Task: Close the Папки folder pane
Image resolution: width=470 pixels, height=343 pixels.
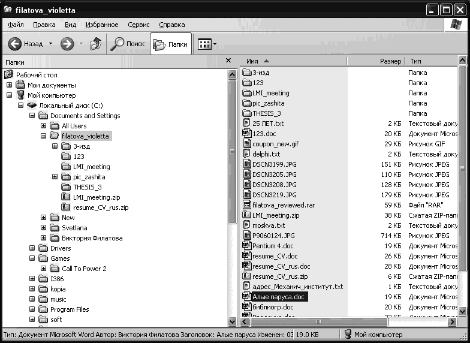Action: [228, 61]
